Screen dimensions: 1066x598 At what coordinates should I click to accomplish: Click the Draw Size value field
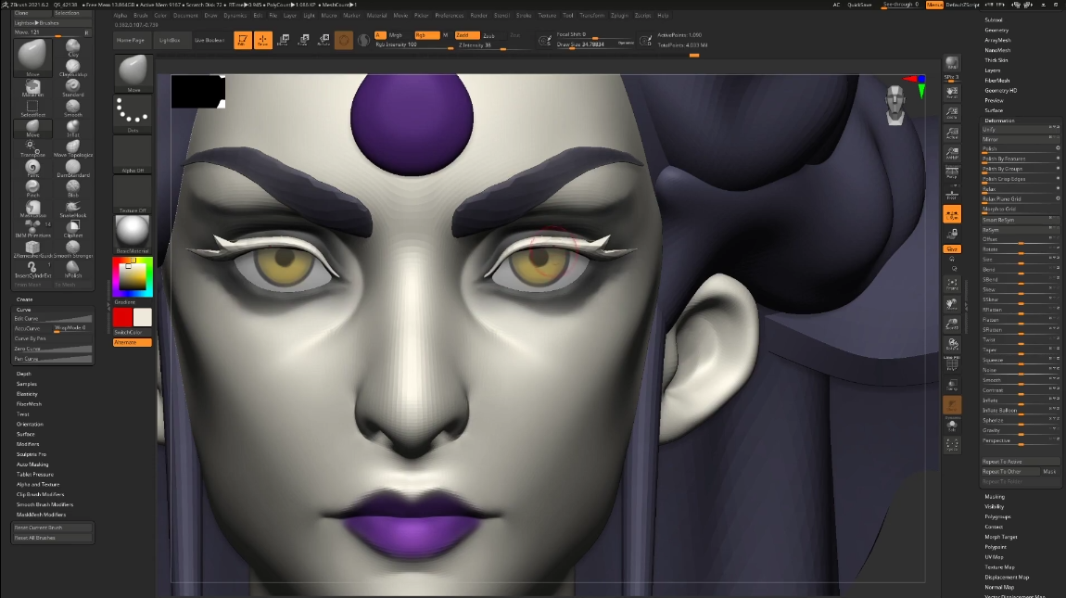594,45
